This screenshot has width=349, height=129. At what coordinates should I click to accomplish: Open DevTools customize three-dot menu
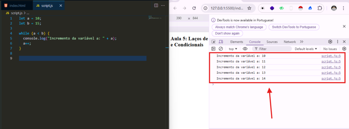(x=338, y=42)
